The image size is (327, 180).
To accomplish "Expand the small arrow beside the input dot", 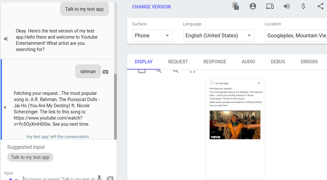I will (x=16, y=179).
